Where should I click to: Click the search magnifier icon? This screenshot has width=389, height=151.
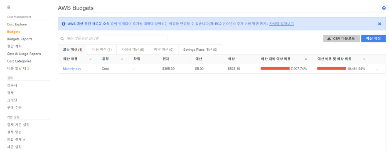click(62, 39)
